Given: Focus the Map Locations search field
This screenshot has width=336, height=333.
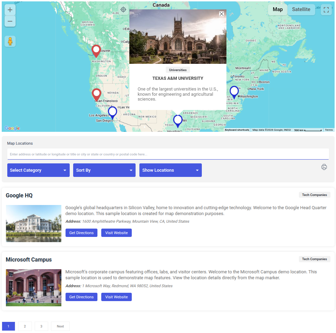Looking at the screenshot, I should [168, 154].
